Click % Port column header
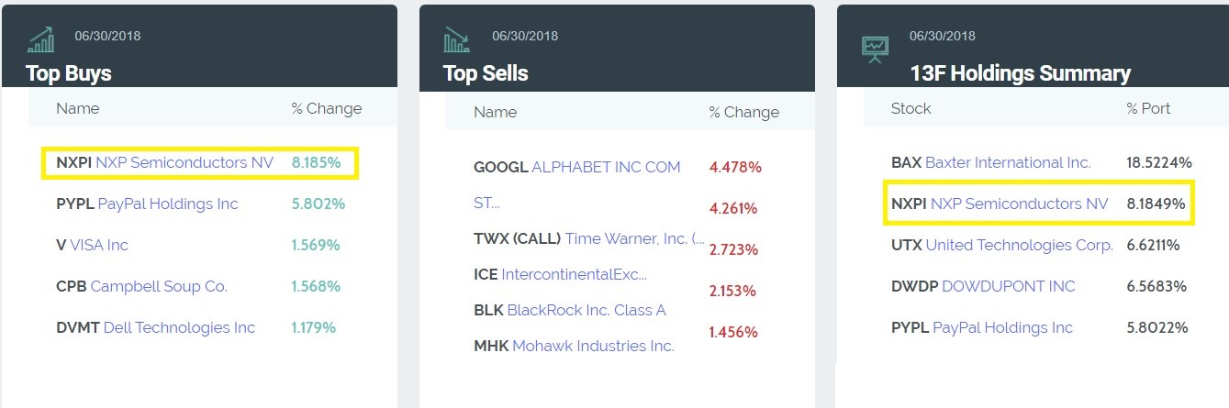The image size is (1229, 408). coord(1148,108)
